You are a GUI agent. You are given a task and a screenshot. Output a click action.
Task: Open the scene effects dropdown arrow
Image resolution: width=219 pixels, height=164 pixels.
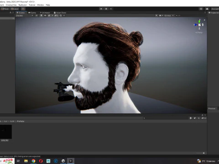point(52,15)
